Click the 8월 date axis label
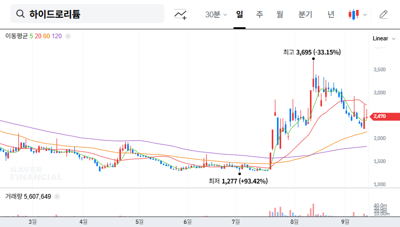The image size is (400, 227). pos(294,222)
